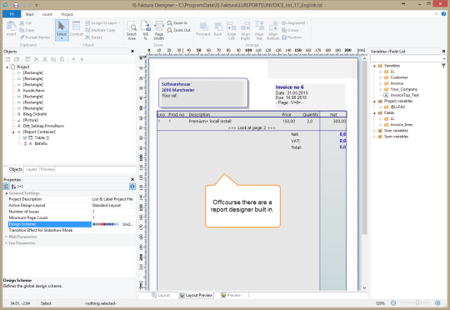This screenshot has width=450, height=310.
Task: Click Delete in Object group
Action: pyautogui.click(x=93, y=37)
